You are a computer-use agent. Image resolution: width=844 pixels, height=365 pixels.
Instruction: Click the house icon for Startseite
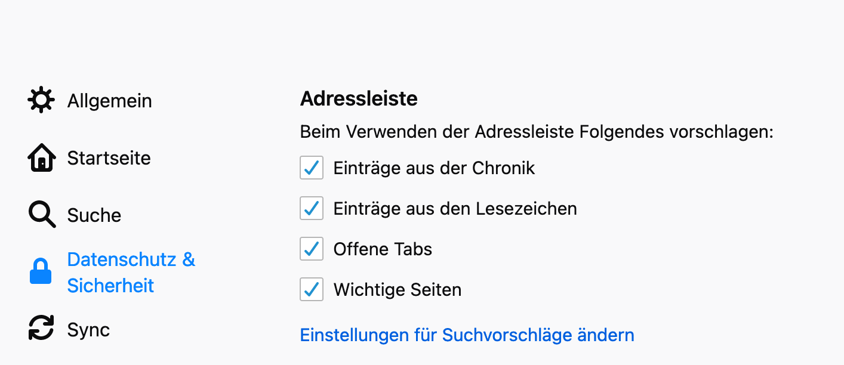[41, 158]
